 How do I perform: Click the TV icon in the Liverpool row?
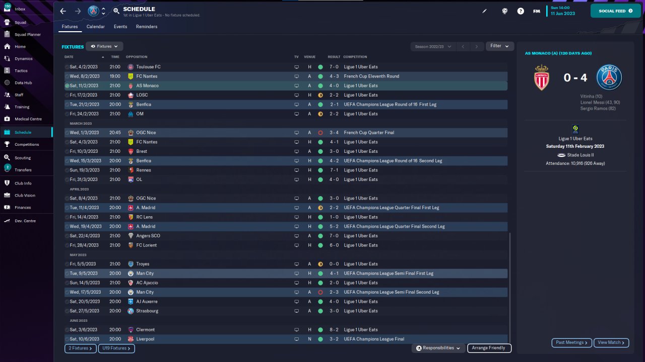click(x=296, y=339)
